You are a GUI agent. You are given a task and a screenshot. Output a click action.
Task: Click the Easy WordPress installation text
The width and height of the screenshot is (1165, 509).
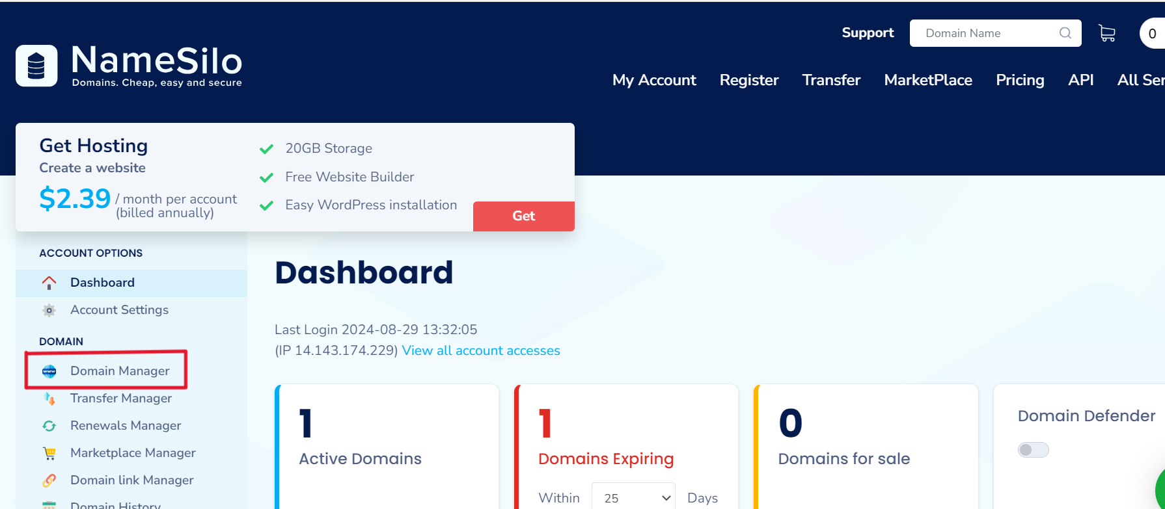click(x=371, y=205)
